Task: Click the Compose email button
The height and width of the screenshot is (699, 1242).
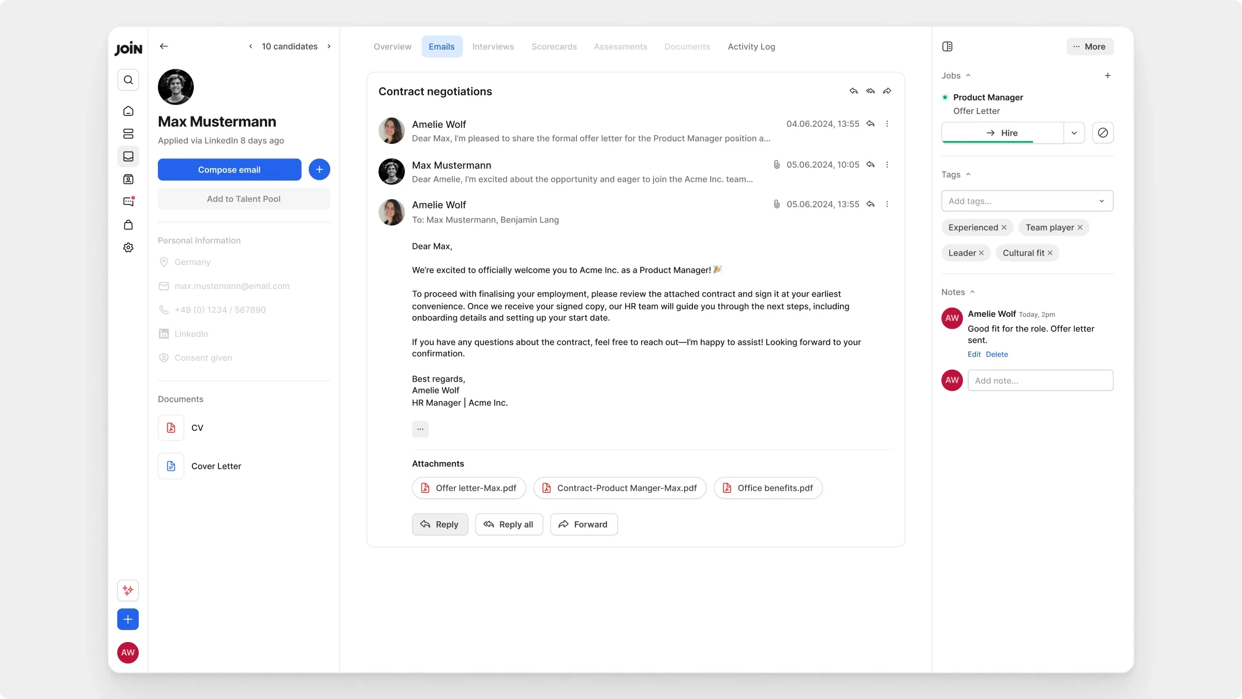Action: pyautogui.click(x=229, y=169)
